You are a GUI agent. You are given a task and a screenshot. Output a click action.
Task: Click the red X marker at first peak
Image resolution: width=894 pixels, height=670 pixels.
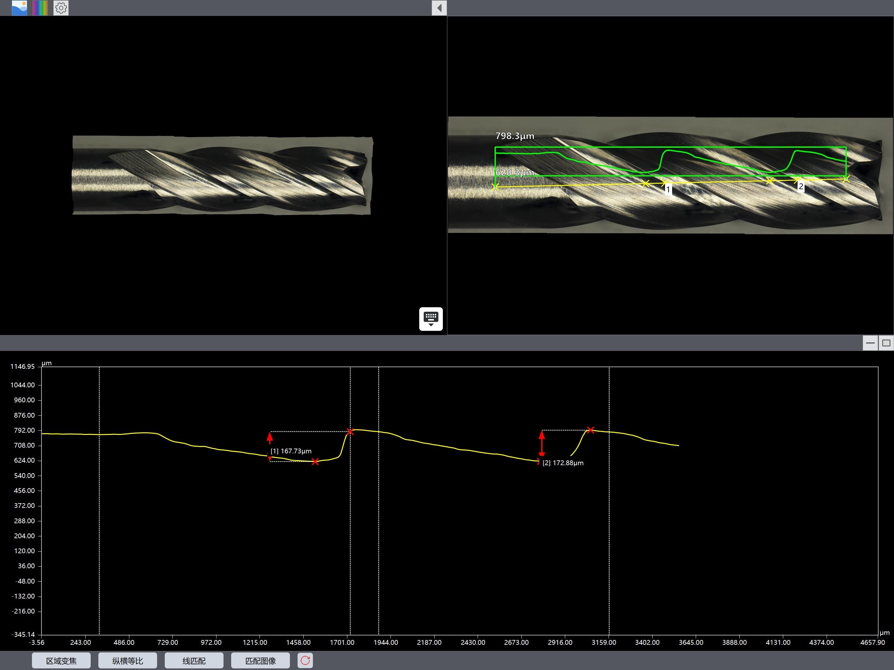coord(350,432)
